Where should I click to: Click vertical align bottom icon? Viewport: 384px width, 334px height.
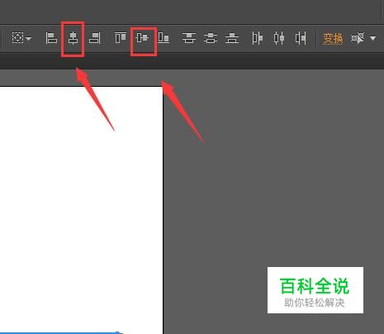coord(164,38)
